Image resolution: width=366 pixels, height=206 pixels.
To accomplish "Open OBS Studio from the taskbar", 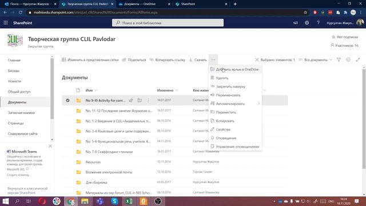I will coord(158,201).
